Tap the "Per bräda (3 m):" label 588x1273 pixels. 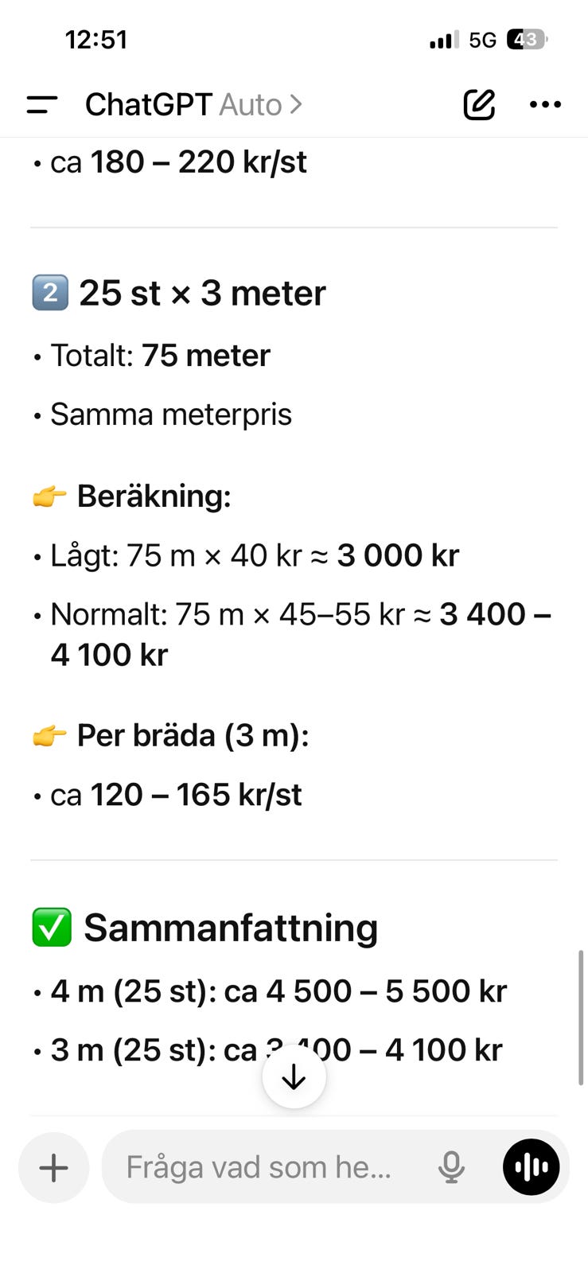193,736
